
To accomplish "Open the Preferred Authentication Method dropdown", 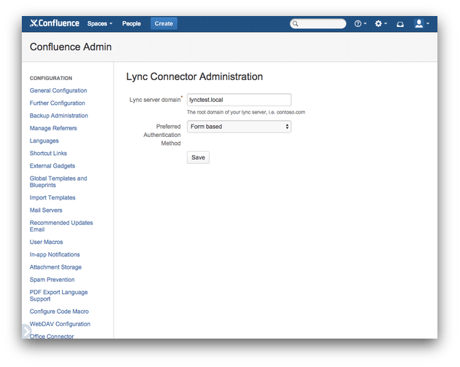I will (x=239, y=127).
